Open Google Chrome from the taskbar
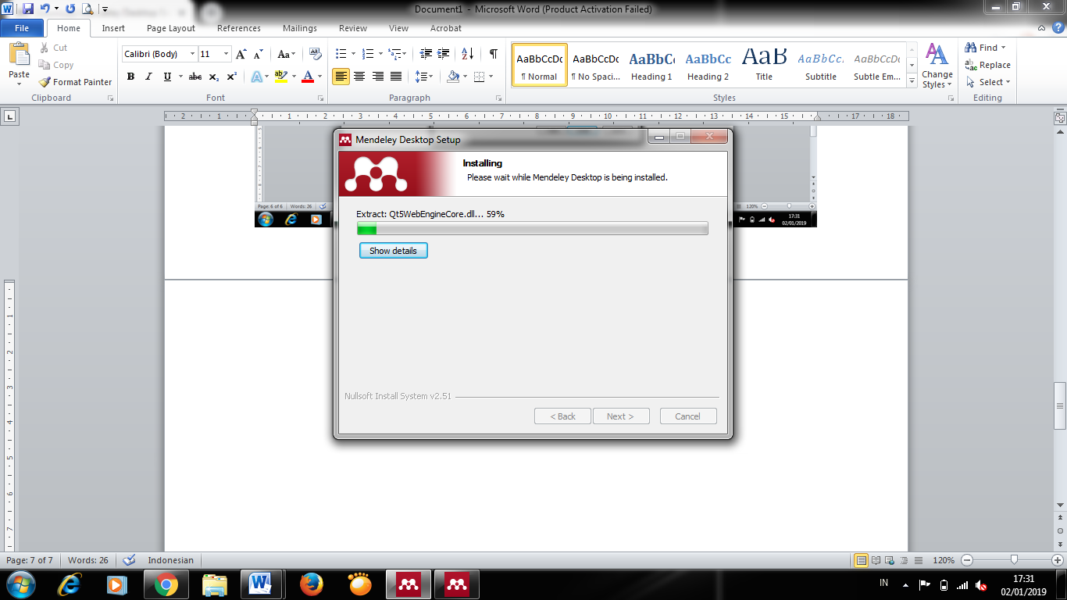The height and width of the screenshot is (600, 1067). click(x=166, y=584)
